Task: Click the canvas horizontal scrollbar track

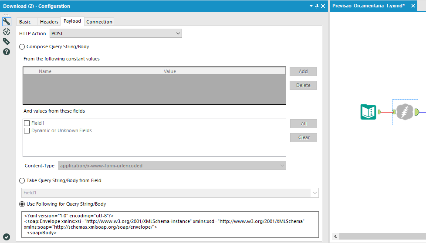Action: tap(382, 236)
